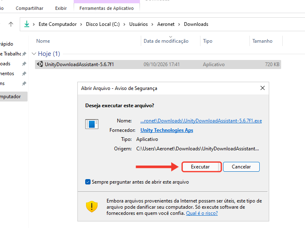Open Área de Trabalho sidebar item
This screenshot has height=228, width=305.
coord(11,54)
